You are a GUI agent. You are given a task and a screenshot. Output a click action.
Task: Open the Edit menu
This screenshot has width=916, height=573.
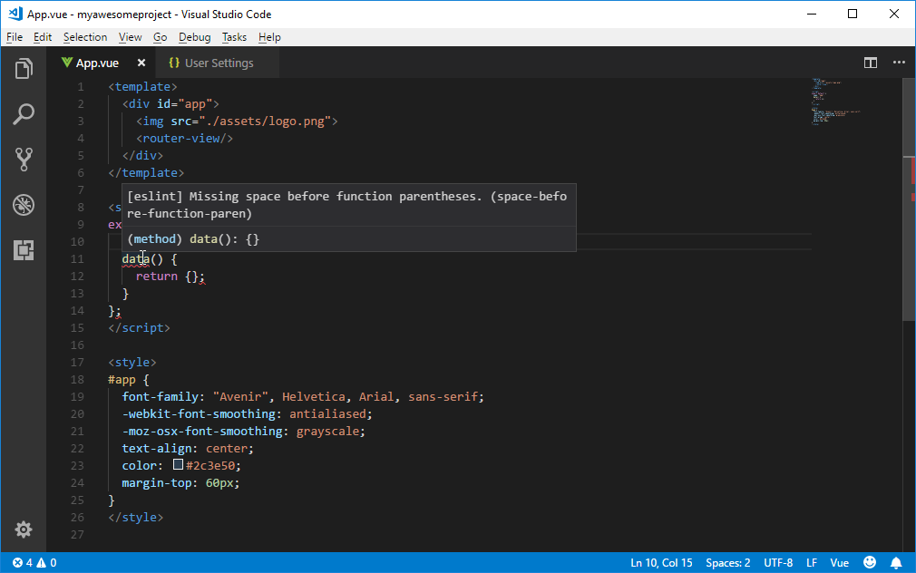43,37
